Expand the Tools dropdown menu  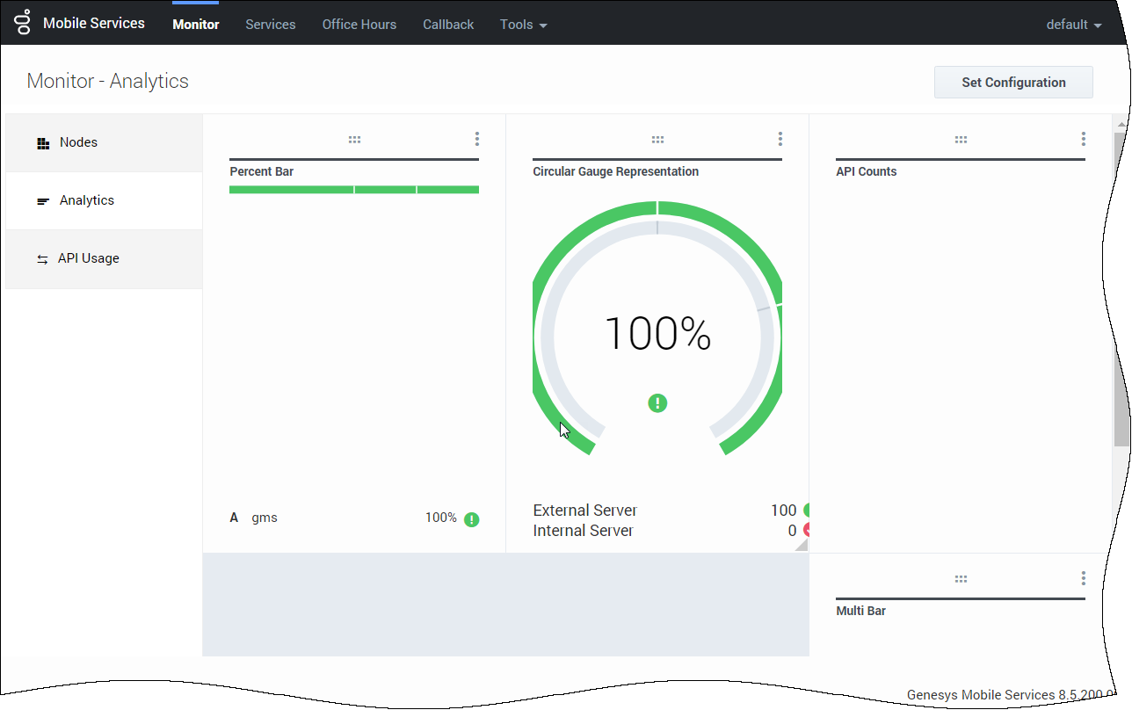523,25
